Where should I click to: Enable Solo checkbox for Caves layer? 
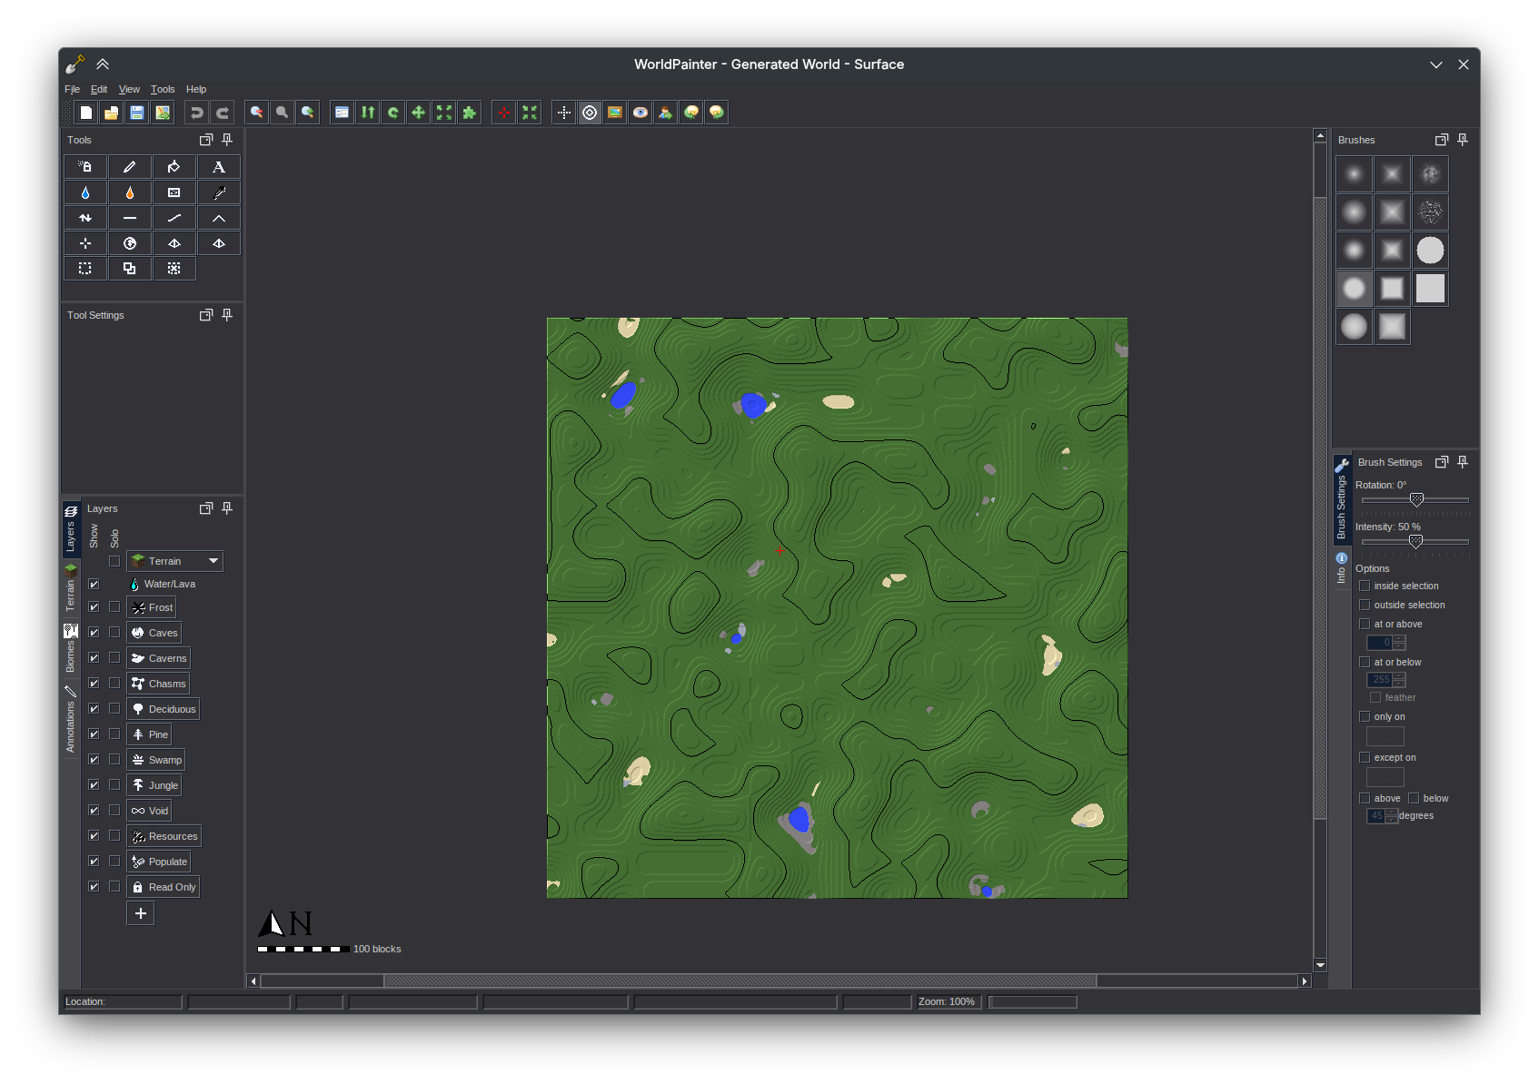114,633
